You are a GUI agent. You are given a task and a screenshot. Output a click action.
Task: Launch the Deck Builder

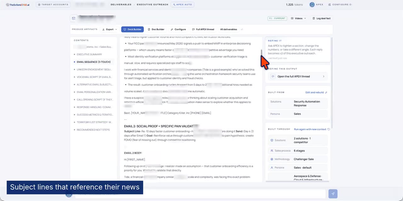(132, 29)
